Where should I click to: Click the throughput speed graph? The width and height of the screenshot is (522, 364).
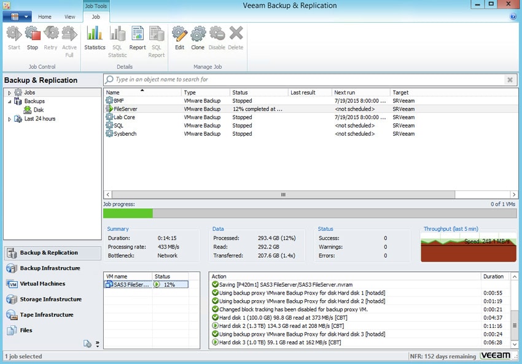click(469, 247)
